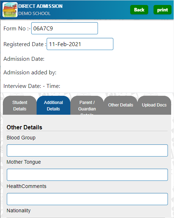This screenshot has height=218, width=174.
Task: Click the DEMO SCHOOL name text
Action: 34,14
